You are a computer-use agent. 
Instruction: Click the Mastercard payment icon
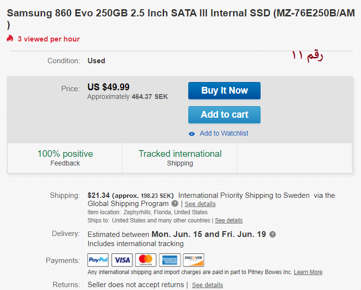pos(146,261)
